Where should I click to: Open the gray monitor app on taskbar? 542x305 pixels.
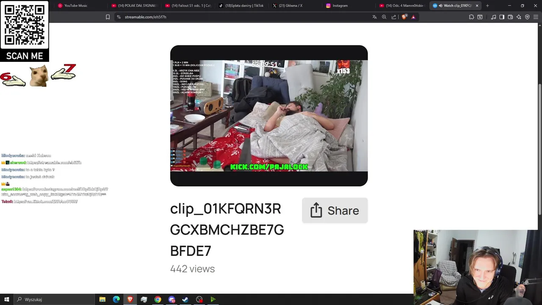point(144,299)
